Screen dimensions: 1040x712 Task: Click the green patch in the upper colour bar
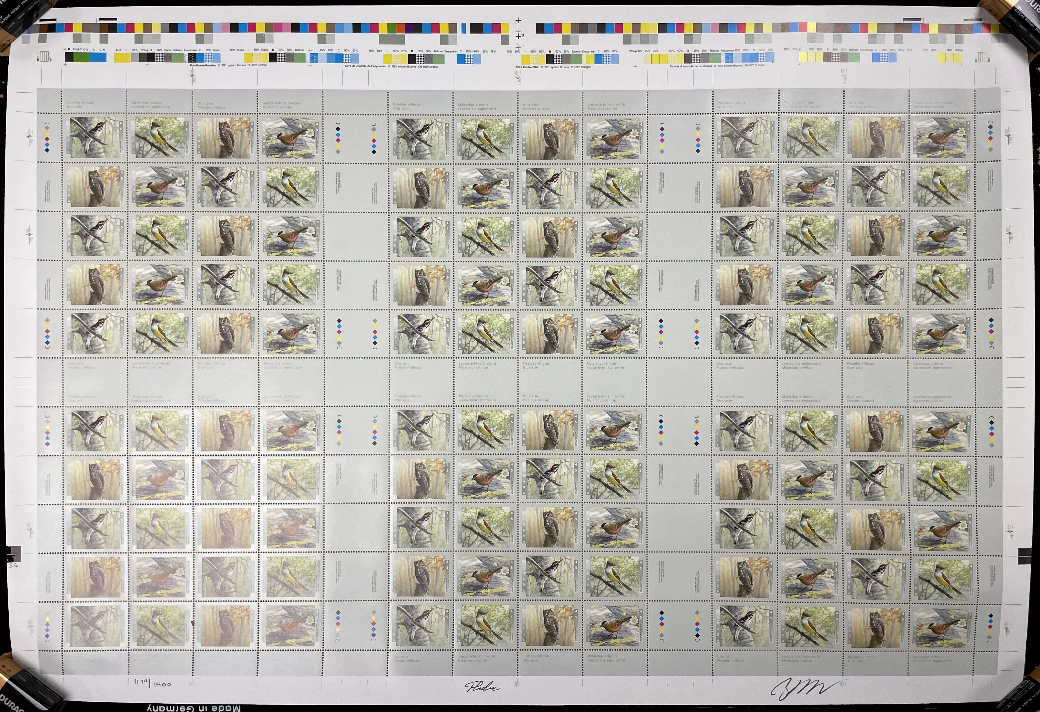click(392, 28)
